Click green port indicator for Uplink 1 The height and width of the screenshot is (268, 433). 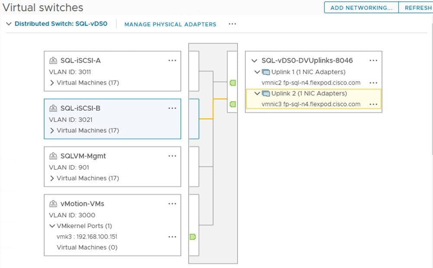[233, 83]
